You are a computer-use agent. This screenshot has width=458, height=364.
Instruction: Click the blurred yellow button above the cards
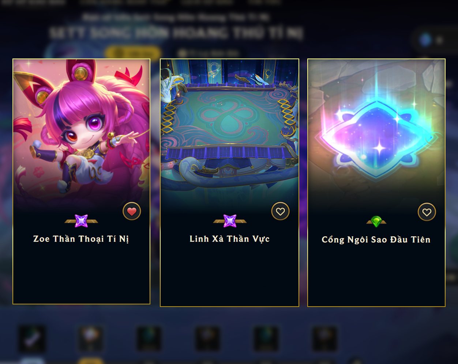pos(132,53)
